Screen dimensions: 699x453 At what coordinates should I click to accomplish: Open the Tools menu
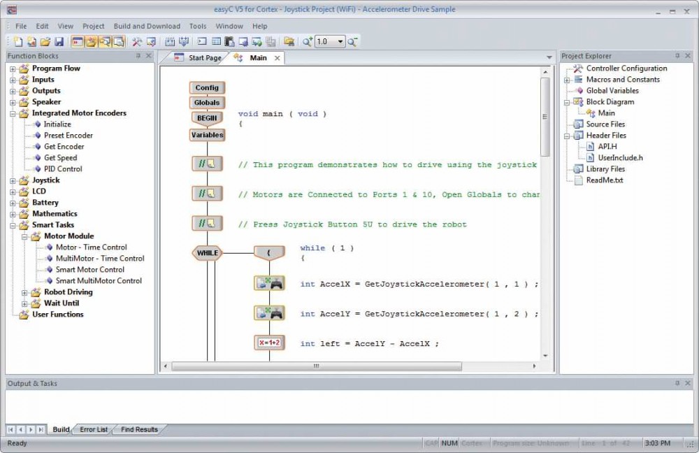198,27
